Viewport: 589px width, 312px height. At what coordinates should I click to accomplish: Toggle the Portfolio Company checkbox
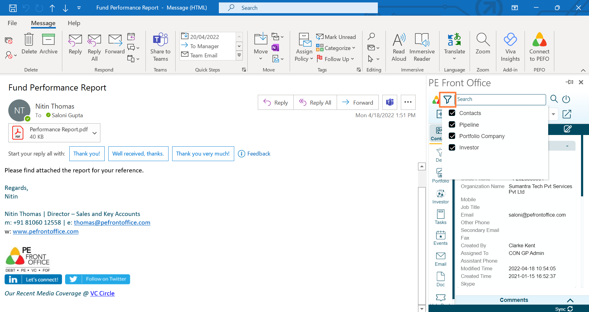pyautogui.click(x=452, y=136)
